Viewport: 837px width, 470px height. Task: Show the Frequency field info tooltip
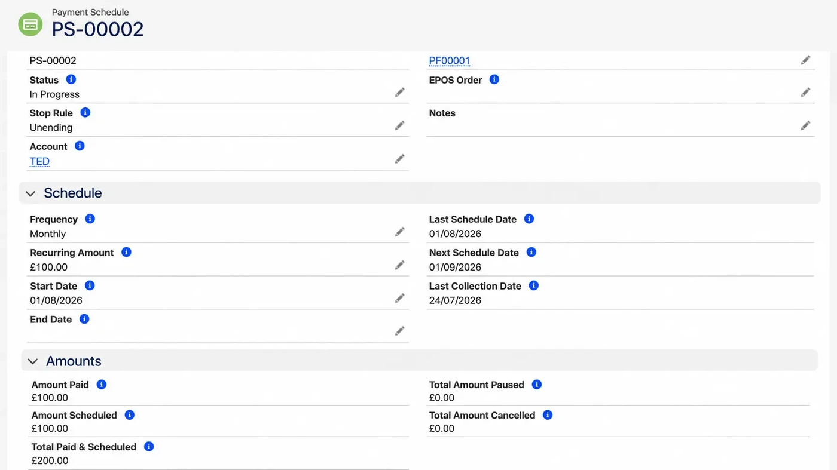coord(90,219)
